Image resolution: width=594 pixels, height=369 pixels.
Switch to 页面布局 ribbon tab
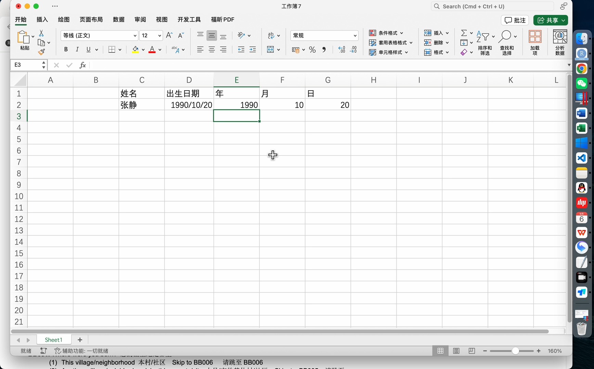pos(91,19)
